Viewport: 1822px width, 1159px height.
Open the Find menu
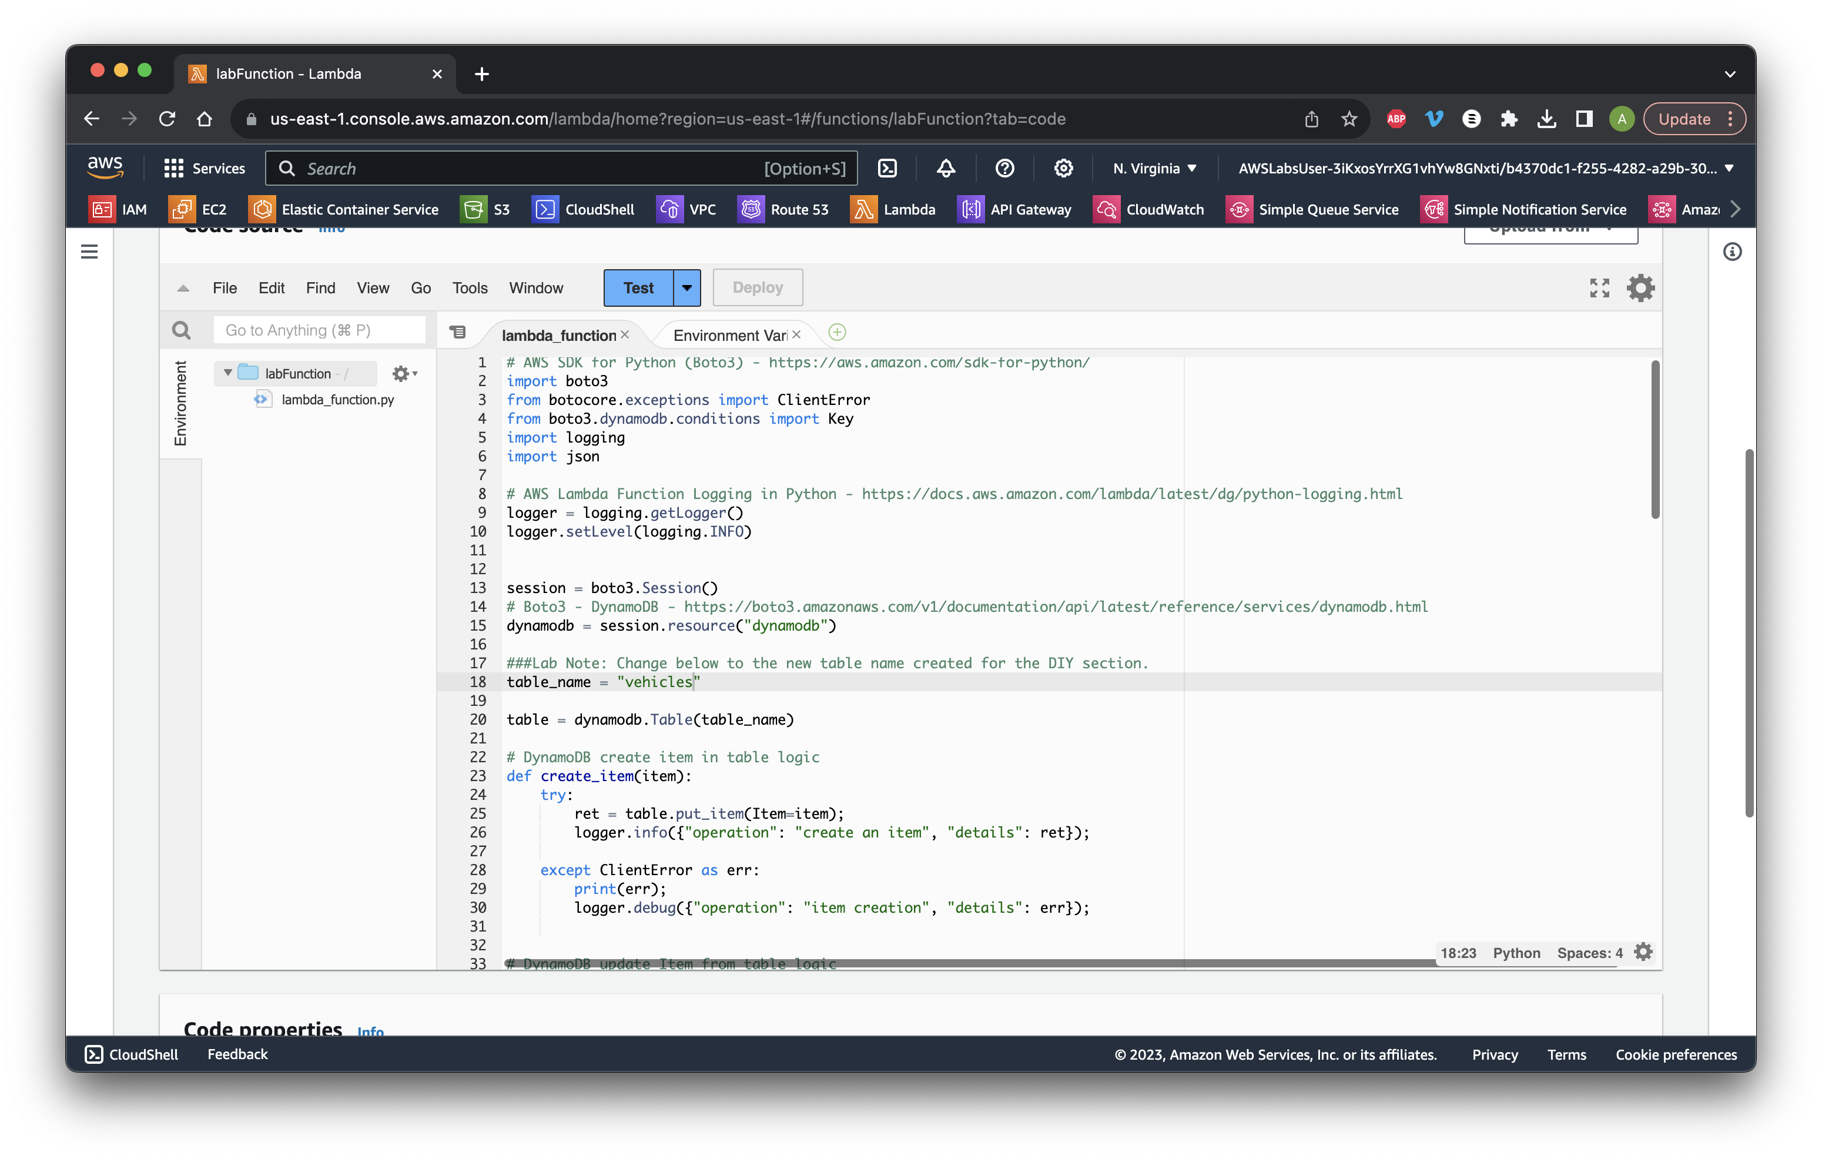click(x=320, y=288)
